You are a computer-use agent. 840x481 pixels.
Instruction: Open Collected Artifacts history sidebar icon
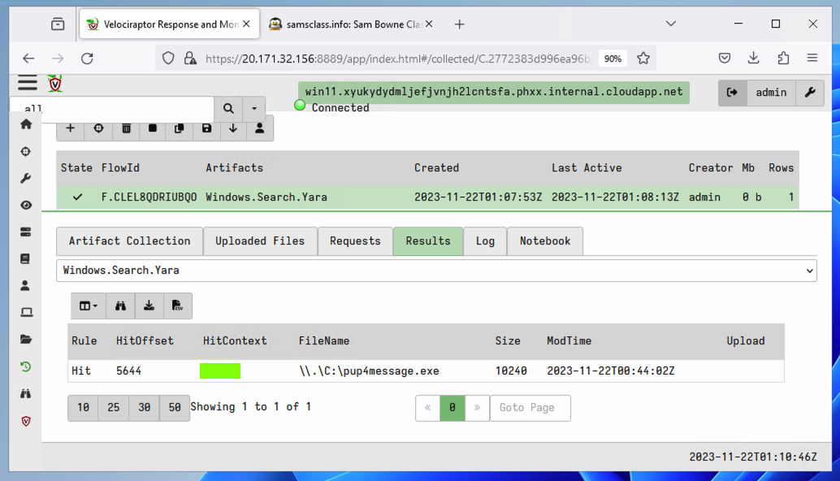(x=26, y=367)
